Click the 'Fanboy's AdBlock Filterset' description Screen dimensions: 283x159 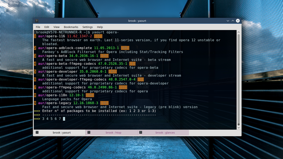pos(113,52)
